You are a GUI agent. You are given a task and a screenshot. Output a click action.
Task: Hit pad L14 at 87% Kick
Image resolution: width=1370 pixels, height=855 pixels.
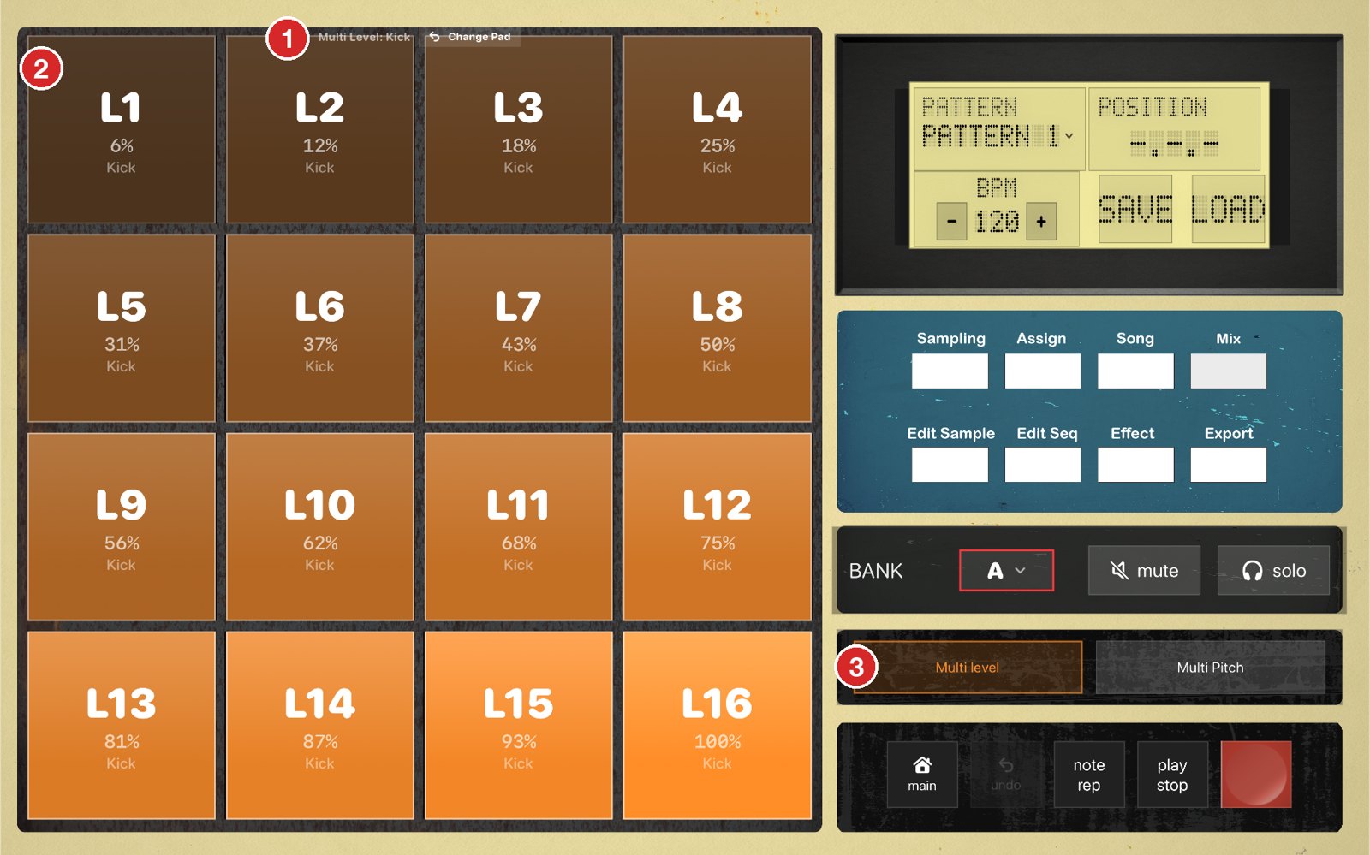pyautogui.click(x=319, y=725)
